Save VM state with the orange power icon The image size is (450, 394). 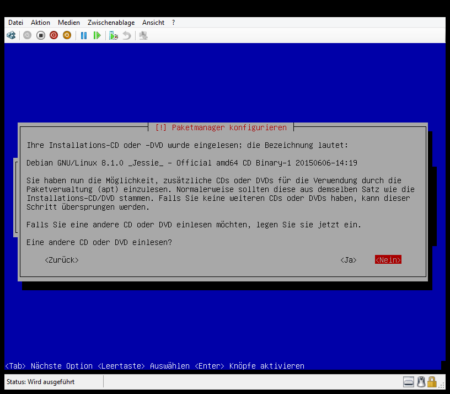click(67, 35)
